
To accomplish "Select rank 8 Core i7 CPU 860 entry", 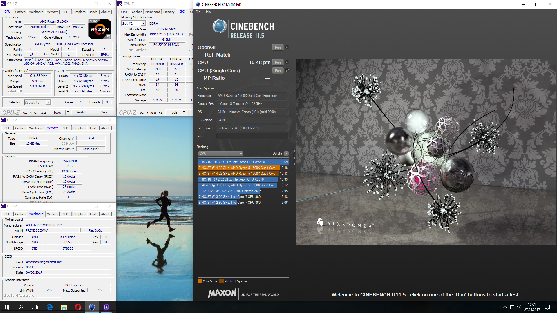I will point(243,203).
